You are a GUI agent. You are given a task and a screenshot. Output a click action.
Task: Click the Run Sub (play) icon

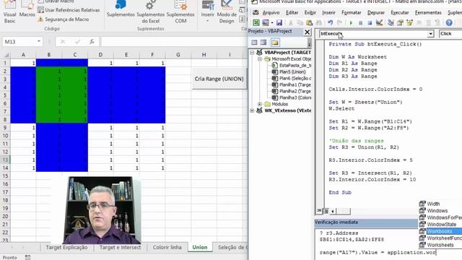coord(351,22)
